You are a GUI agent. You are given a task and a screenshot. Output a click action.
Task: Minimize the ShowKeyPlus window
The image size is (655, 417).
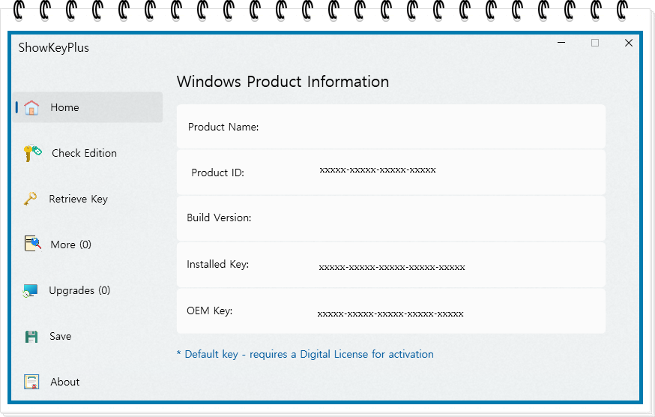tap(561, 43)
